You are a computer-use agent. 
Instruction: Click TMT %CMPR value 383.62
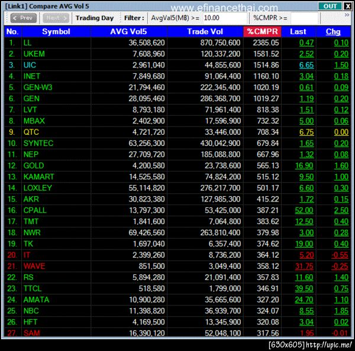[268, 222]
